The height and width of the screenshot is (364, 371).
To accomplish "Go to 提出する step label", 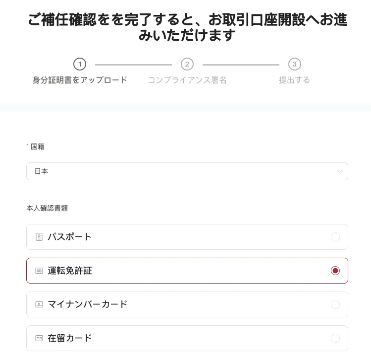I will tap(294, 80).
